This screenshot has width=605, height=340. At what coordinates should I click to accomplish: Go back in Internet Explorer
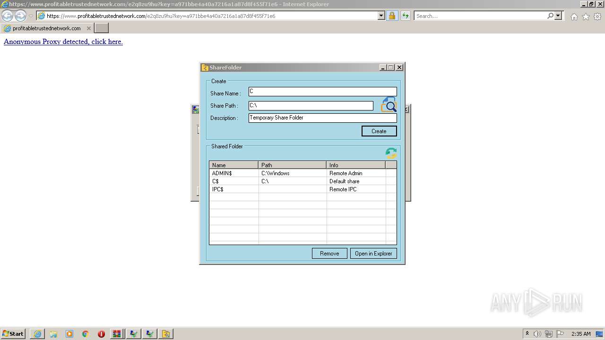coord(8,16)
